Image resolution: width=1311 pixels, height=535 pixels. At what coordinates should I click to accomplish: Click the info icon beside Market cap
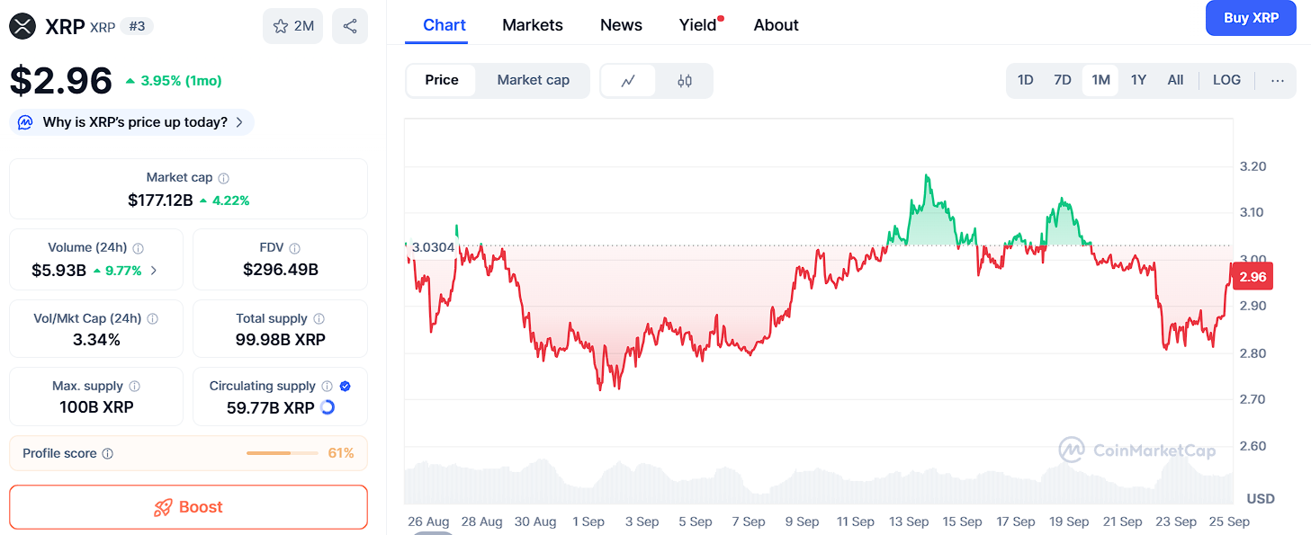coord(224,178)
